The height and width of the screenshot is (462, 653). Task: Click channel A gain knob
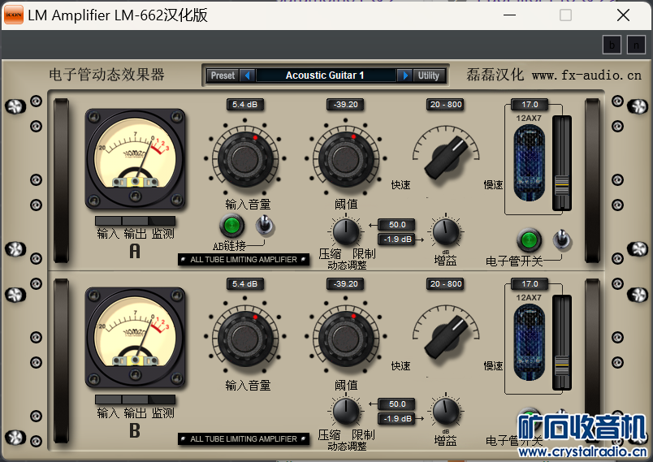[x=446, y=231]
